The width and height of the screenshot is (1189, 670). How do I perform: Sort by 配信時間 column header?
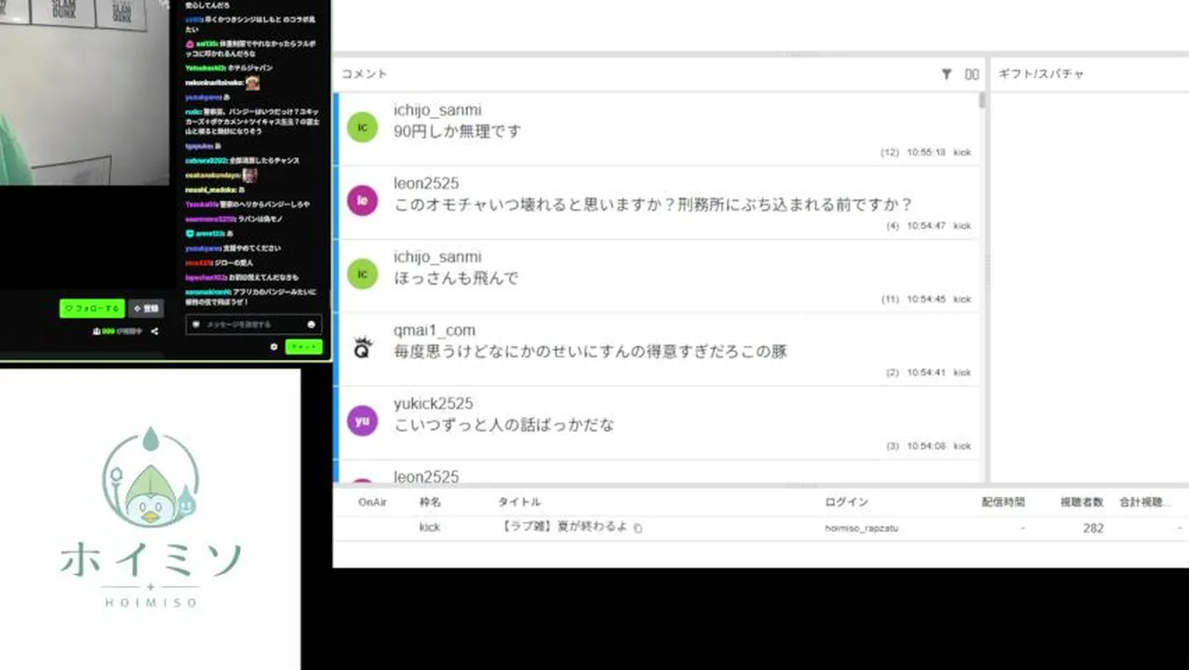coord(1003,502)
